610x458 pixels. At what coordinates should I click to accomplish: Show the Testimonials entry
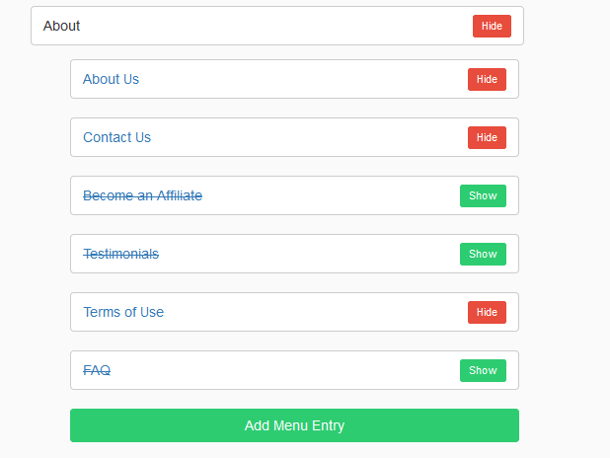[x=483, y=254]
